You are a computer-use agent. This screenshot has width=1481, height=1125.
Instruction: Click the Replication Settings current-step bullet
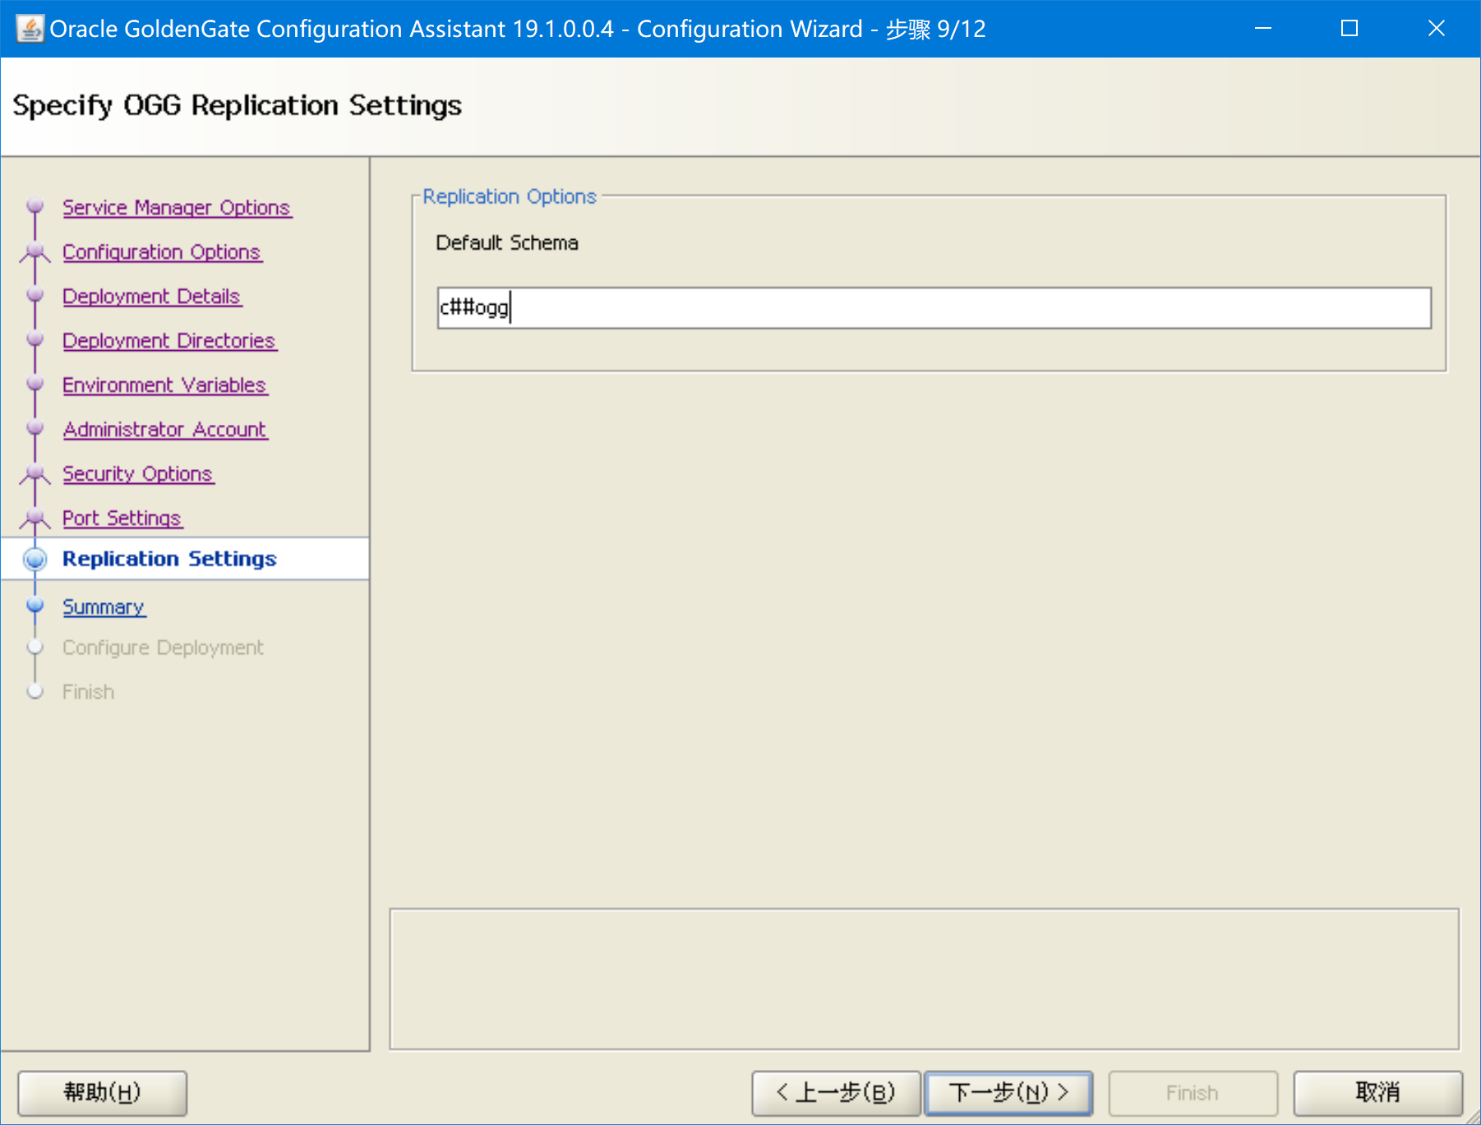pos(35,559)
